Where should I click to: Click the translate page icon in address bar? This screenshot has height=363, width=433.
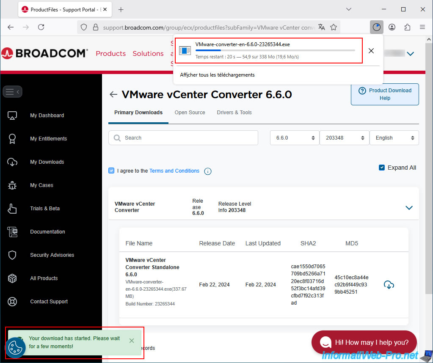pyautogui.click(x=322, y=27)
